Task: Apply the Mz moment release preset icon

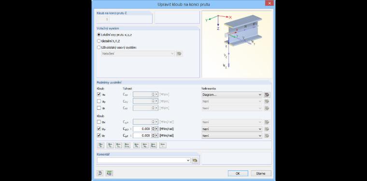Action: pyautogui.click(x=145, y=145)
